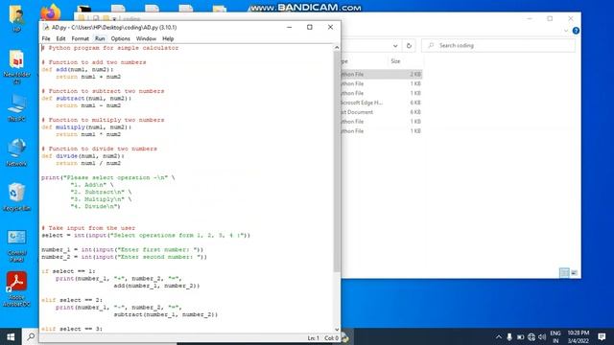Click the Explorer help question mark icon
This screenshot has height=345, width=614.
click(576, 31)
